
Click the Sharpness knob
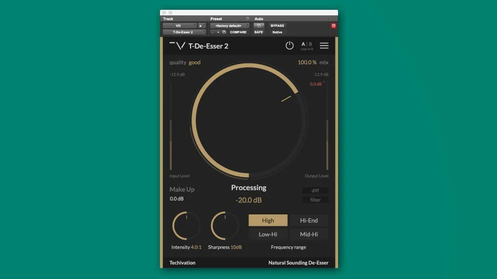(x=225, y=226)
